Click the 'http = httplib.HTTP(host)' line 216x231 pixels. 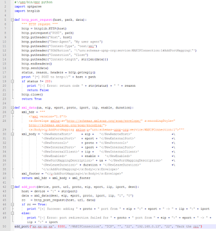[x=44, y=28]
